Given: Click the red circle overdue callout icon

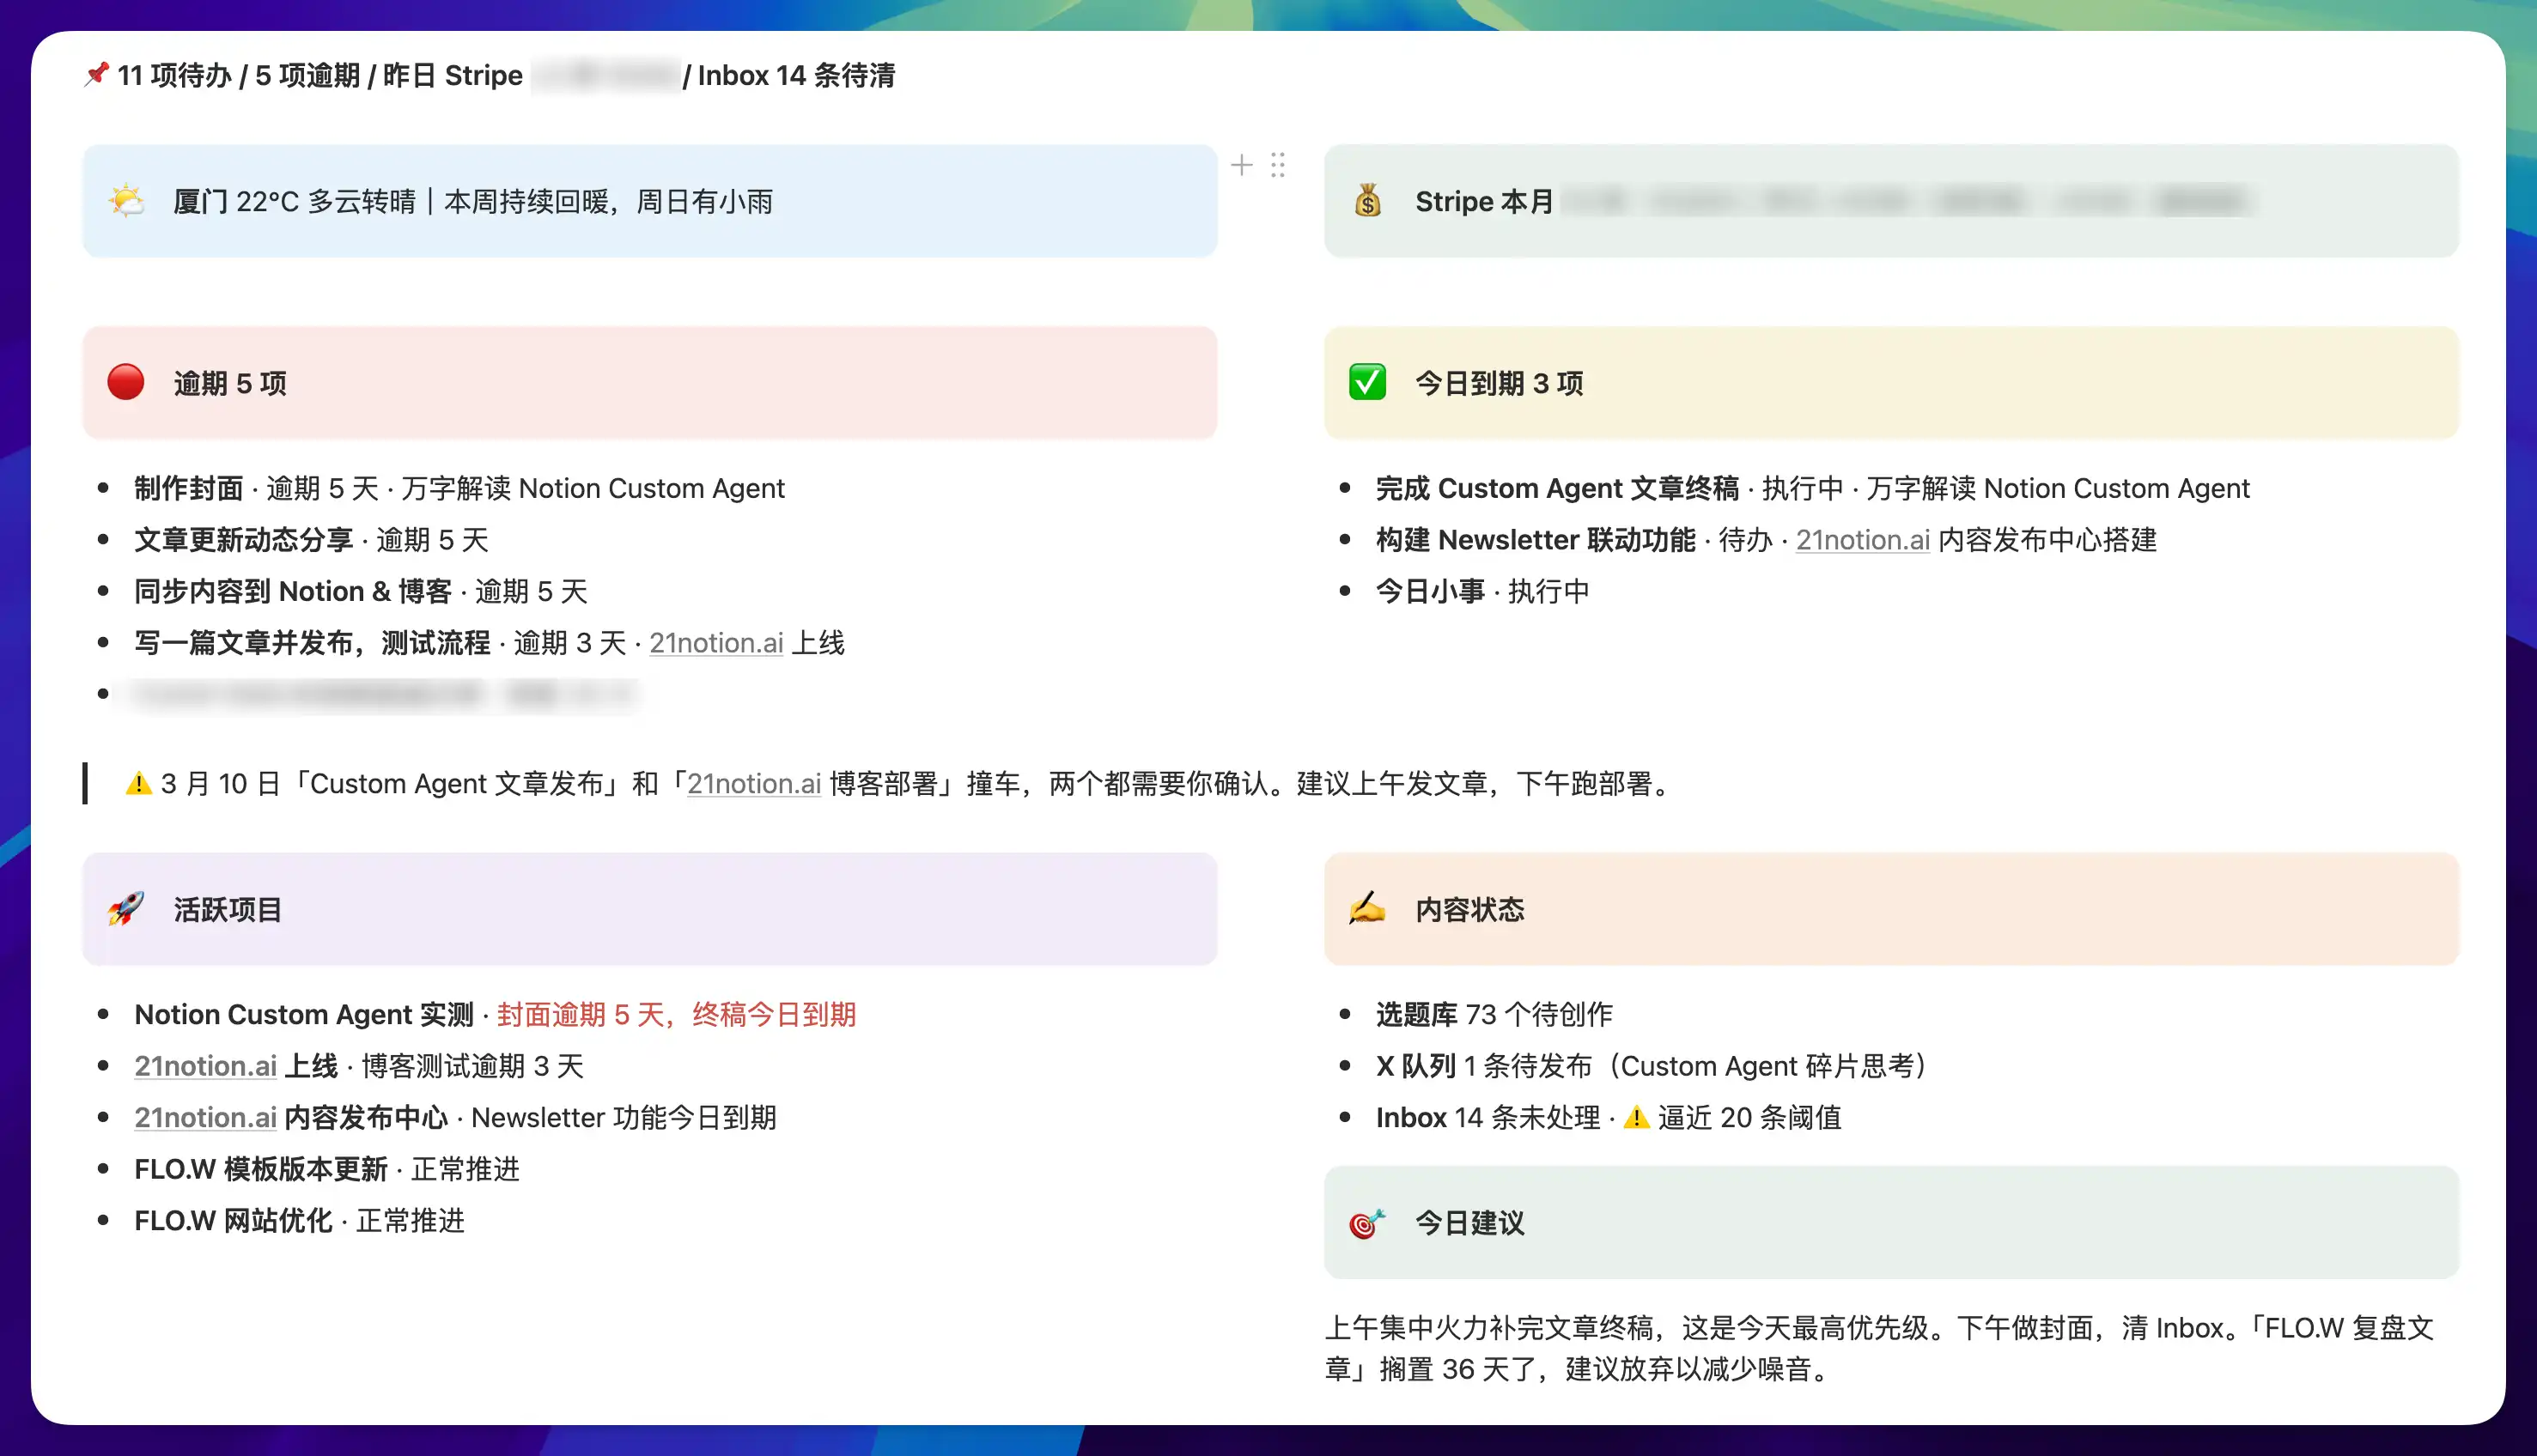Looking at the screenshot, I should 126,382.
